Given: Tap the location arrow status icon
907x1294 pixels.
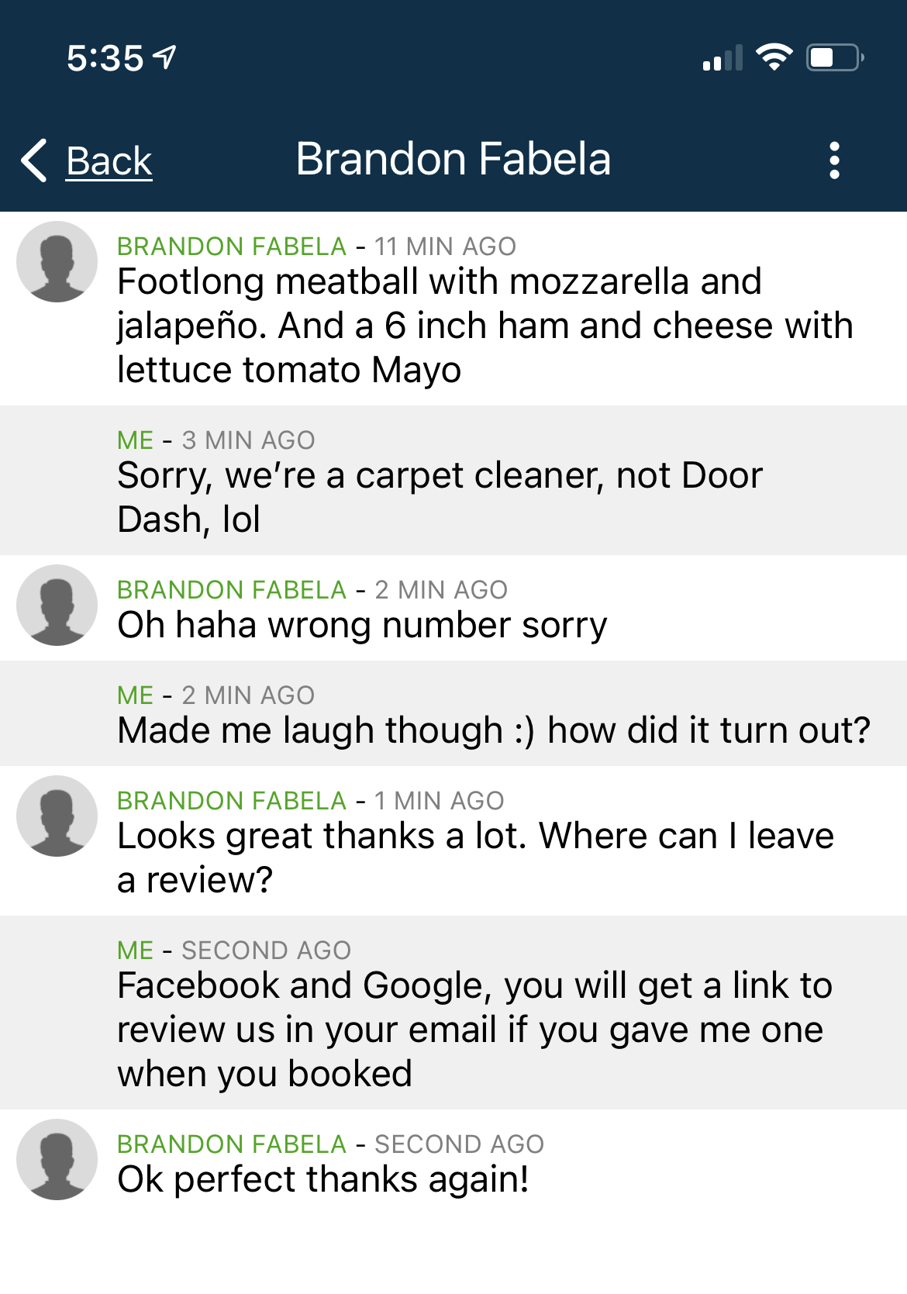Looking at the screenshot, I should click(x=164, y=57).
